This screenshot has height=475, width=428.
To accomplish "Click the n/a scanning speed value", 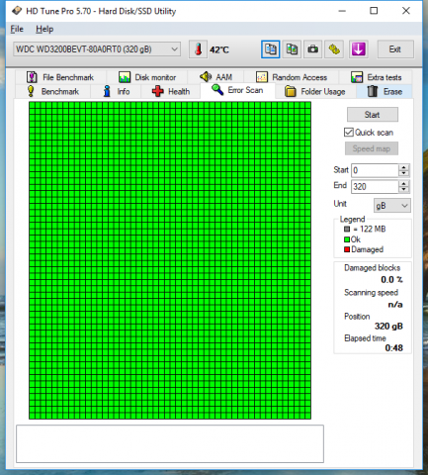I will tap(395, 304).
